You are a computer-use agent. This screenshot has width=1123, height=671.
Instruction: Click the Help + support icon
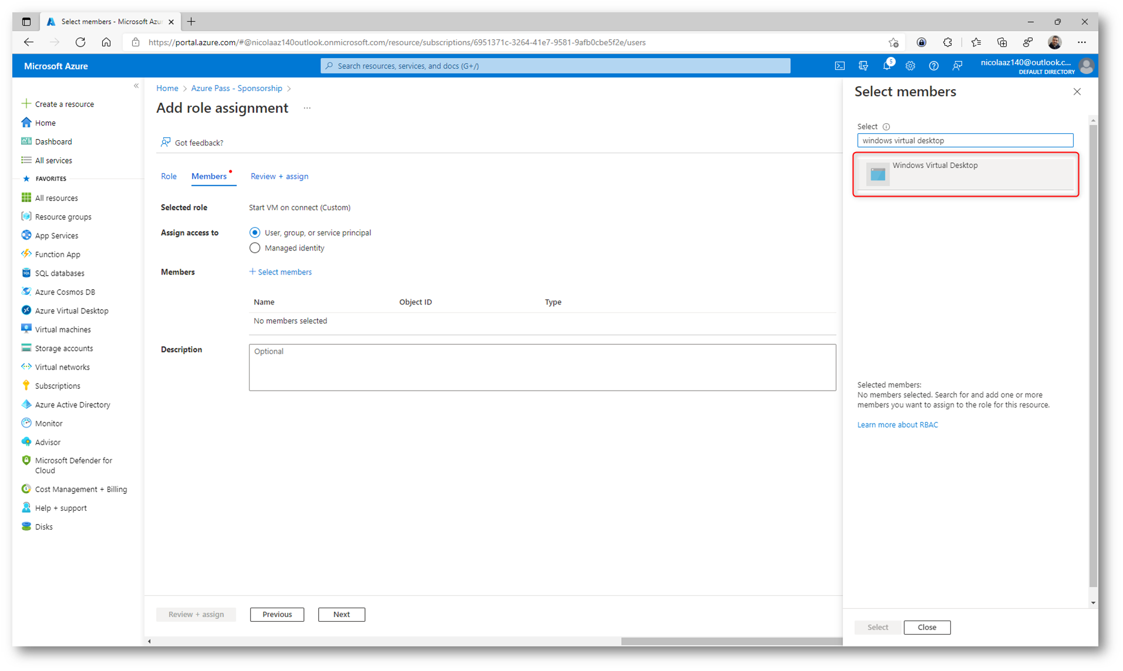[26, 507]
